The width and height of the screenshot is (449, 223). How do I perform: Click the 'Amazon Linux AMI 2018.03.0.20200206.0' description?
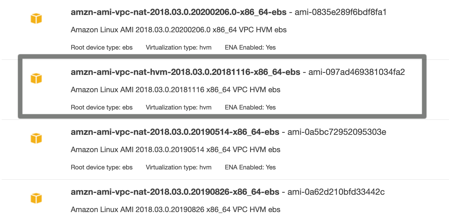point(178,30)
